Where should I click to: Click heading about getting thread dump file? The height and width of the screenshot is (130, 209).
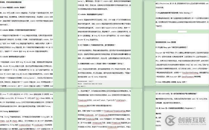(171, 82)
